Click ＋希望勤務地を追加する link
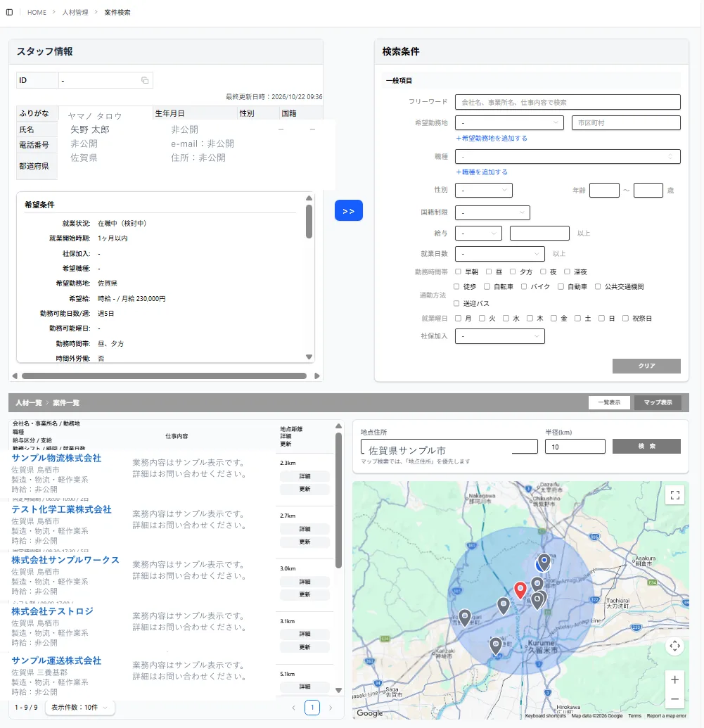The height and width of the screenshot is (728, 704). [x=492, y=139]
